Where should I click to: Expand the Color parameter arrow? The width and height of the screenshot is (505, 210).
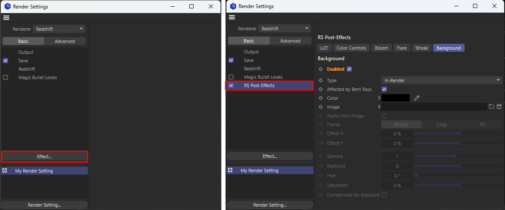pyautogui.click(x=379, y=98)
